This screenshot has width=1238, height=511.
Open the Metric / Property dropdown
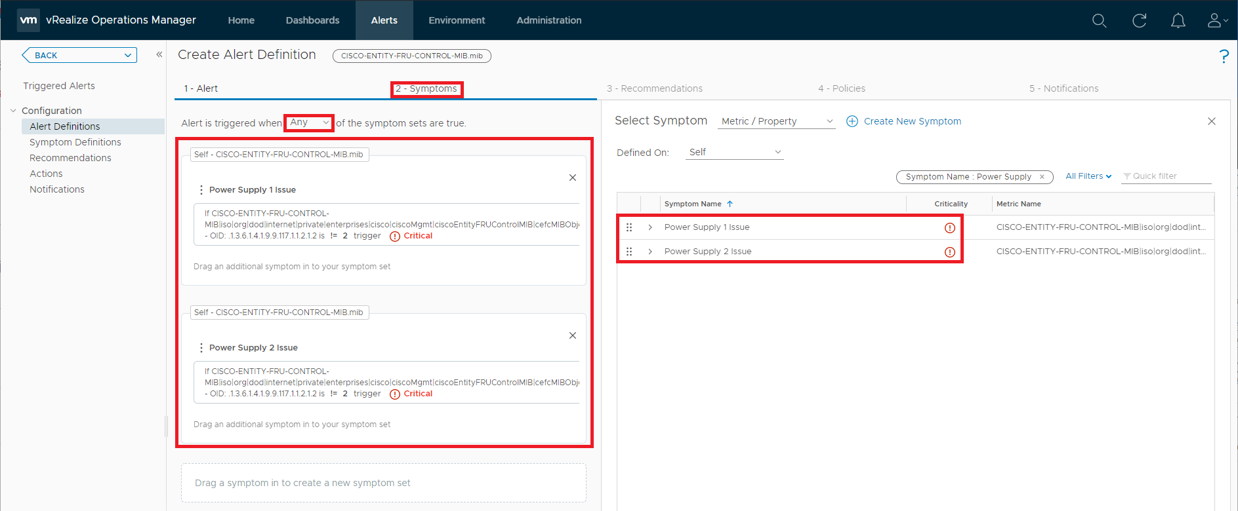(776, 121)
